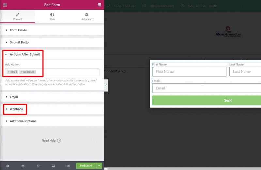Switch to the Advanced tab
Image resolution: width=261 pixels, height=170 pixels.
click(x=87, y=17)
